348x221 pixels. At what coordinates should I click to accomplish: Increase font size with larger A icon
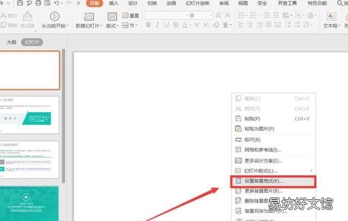tap(219, 15)
